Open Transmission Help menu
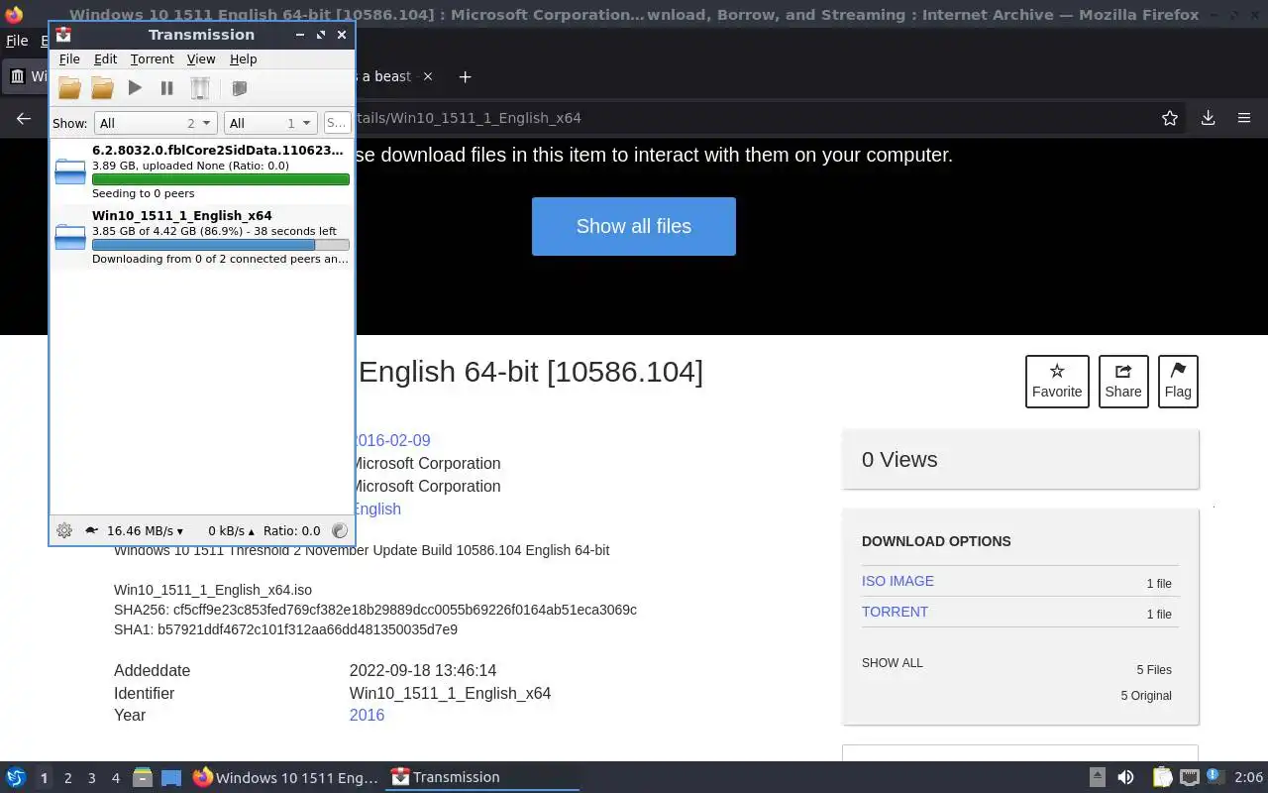 pyautogui.click(x=243, y=58)
